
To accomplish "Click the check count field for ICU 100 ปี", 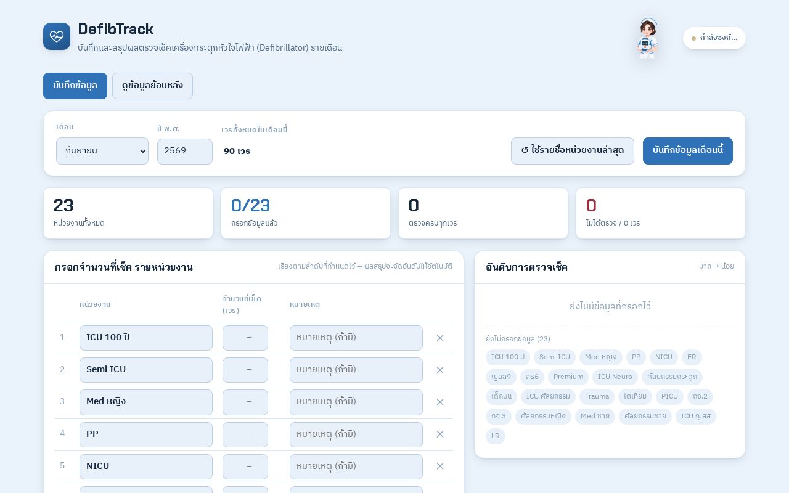I will pos(245,338).
